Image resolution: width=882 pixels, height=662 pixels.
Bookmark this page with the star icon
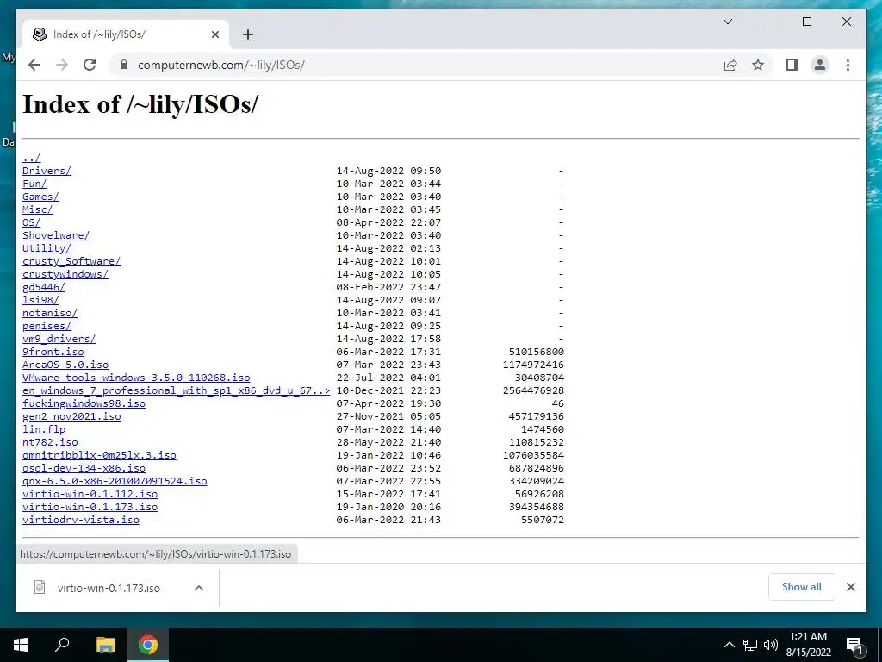click(758, 65)
